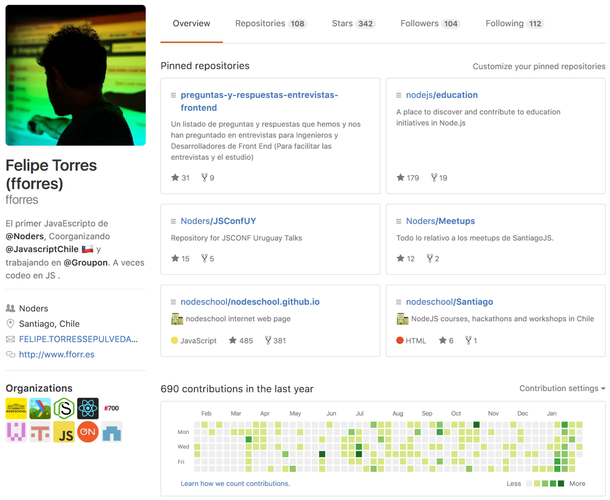Grab the reorder handle of nodejs/education
Screen dimensions: 610x500
(x=399, y=95)
